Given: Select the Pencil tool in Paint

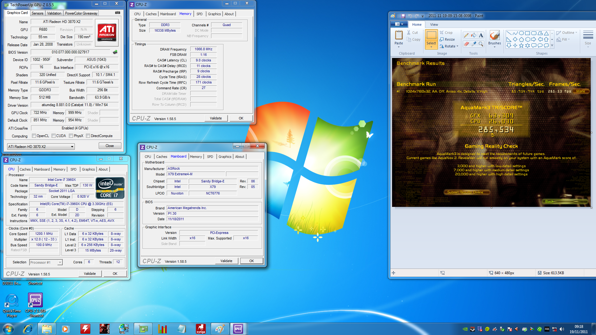Looking at the screenshot, I should coord(466,35).
